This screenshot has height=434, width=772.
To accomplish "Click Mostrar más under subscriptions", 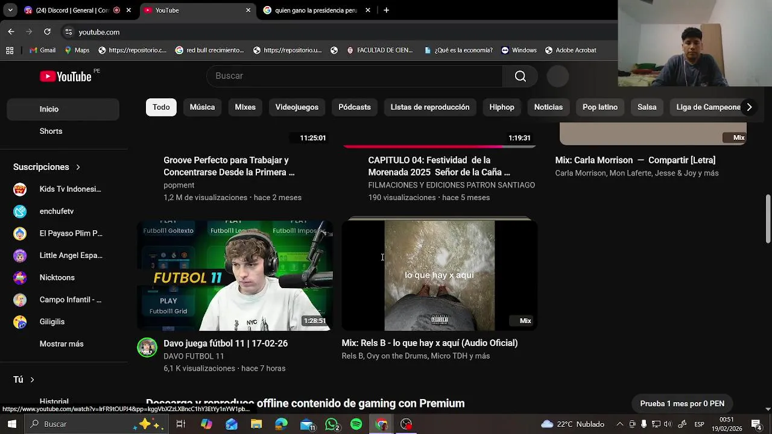I will click(x=62, y=344).
